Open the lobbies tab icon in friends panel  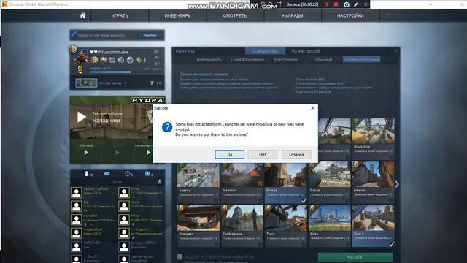click(x=147, y=174)
